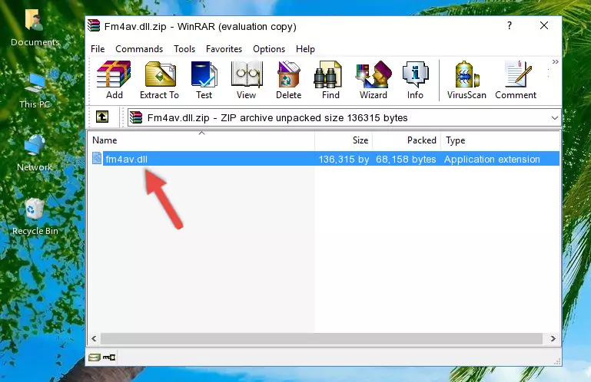Open the View file tool
Viewport: 591px width, 382px height.
[x=247, y=81]
